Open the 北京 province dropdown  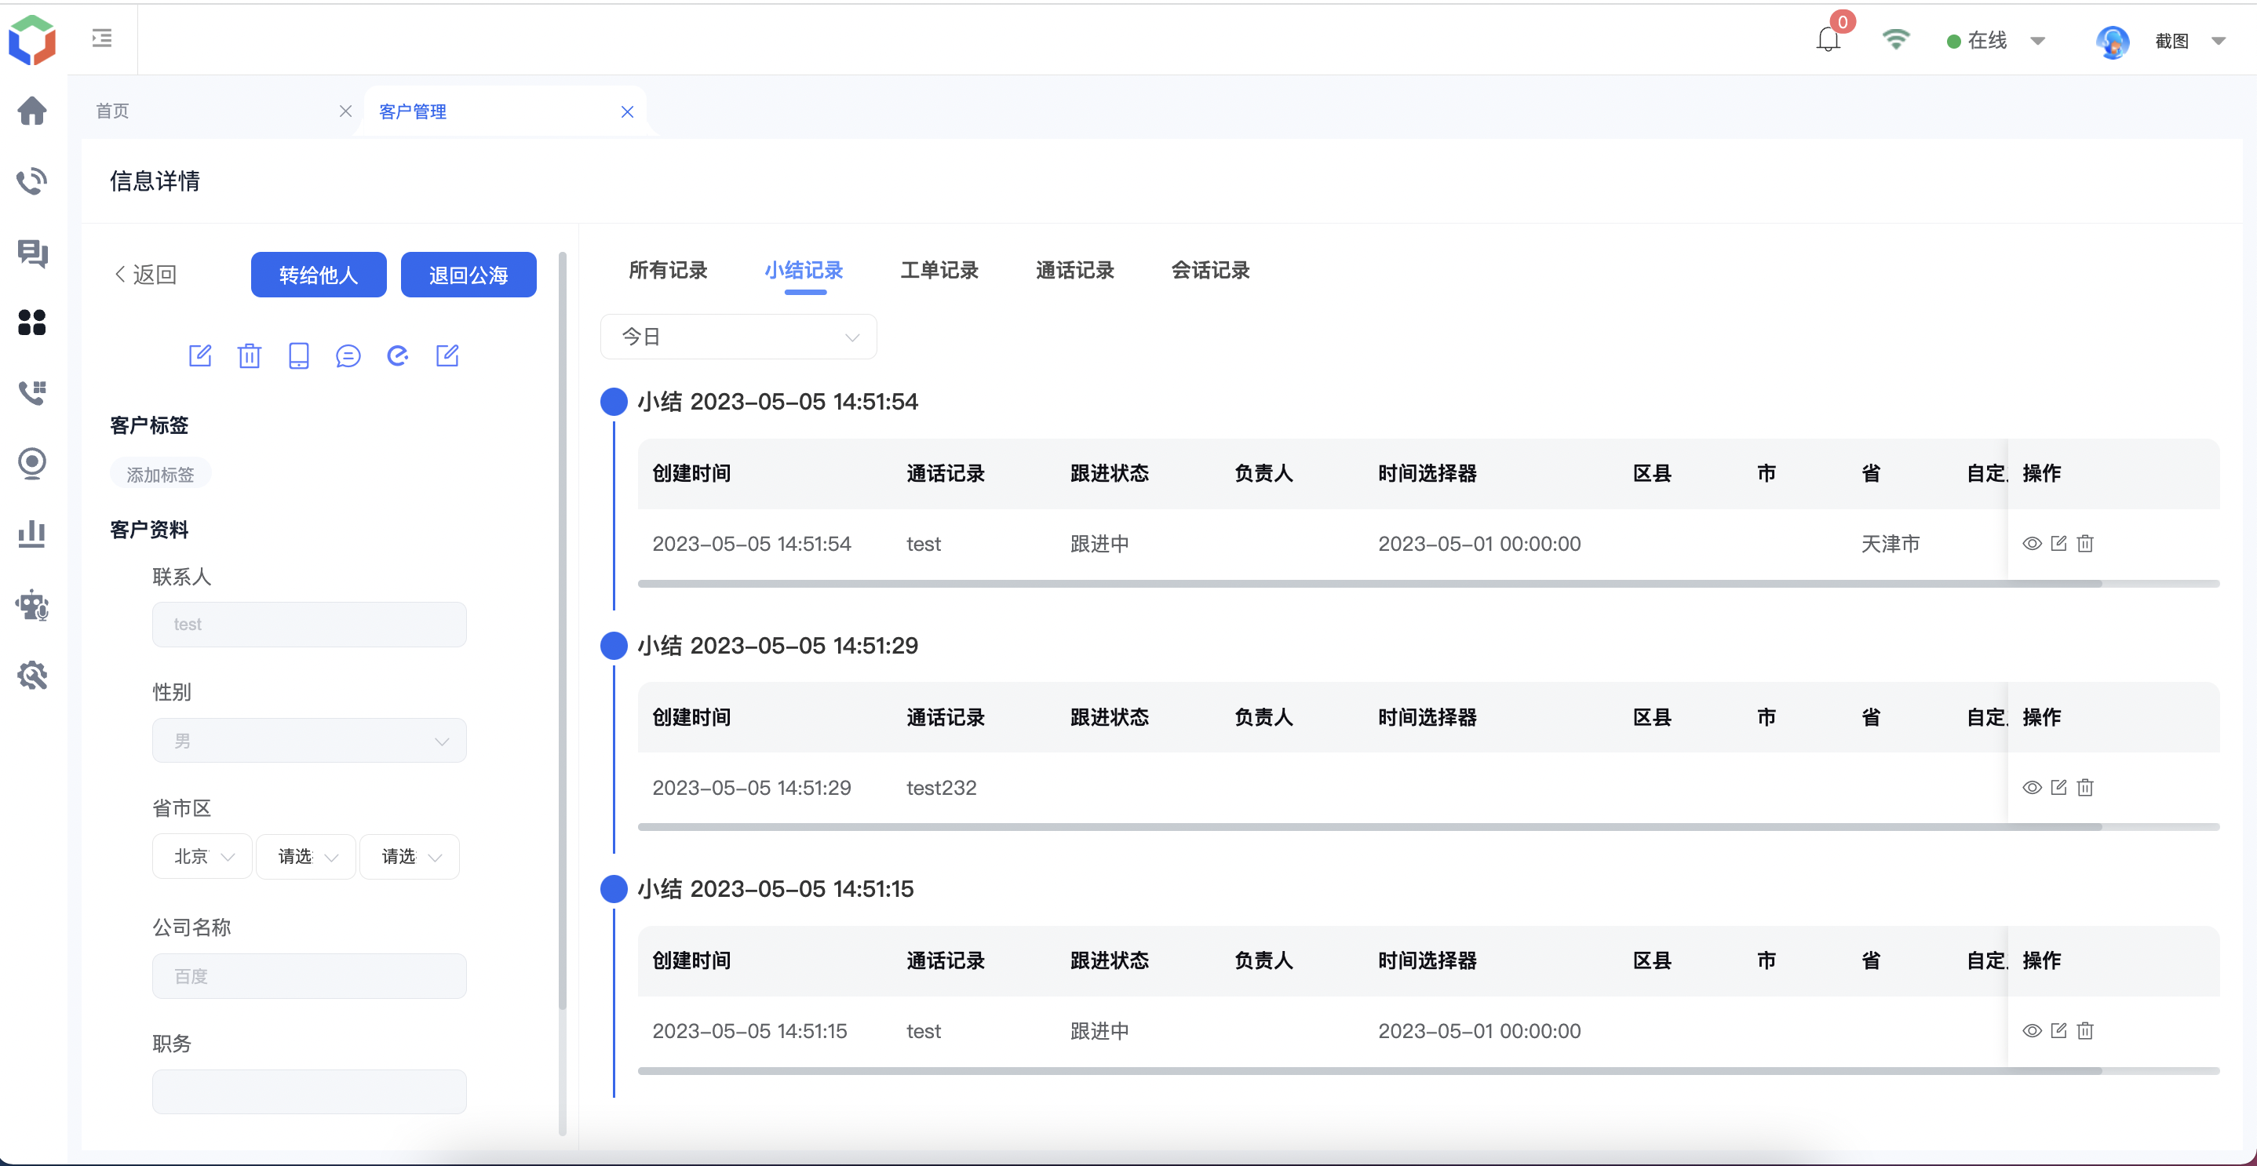point(202,856)
